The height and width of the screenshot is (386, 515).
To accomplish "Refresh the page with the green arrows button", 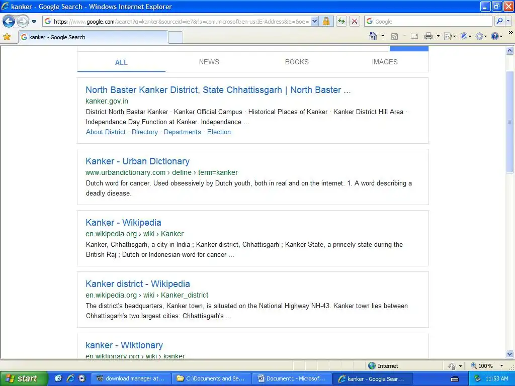I will tap(341, 21).
